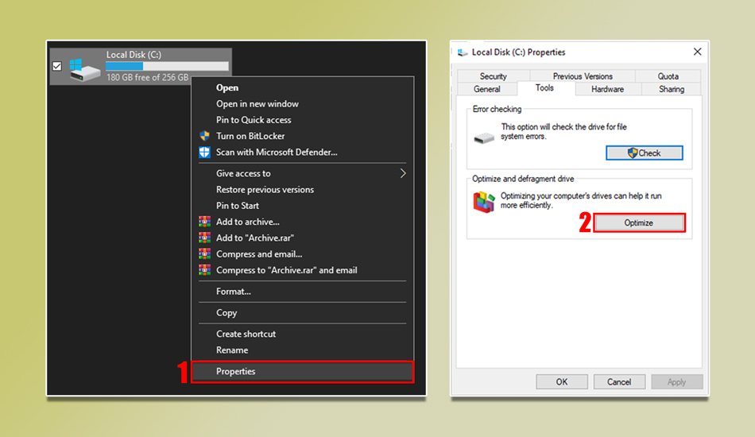
Task: Choose Rename from the context menu
Action: coord(232,350)
